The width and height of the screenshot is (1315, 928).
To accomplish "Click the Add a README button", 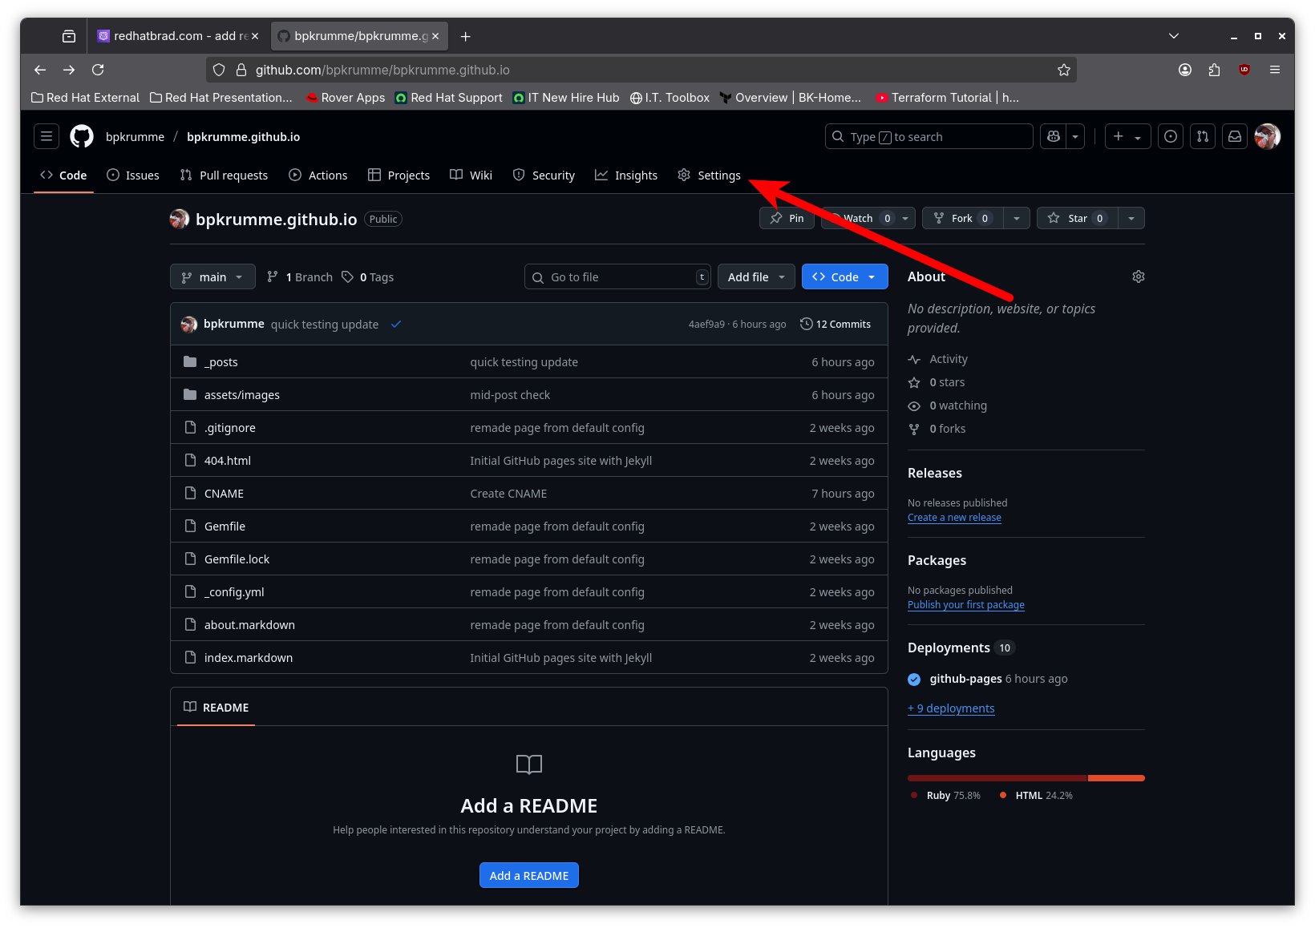I will (529, 876).
